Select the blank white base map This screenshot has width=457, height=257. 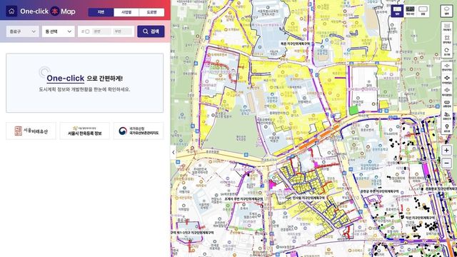(423, 11)
